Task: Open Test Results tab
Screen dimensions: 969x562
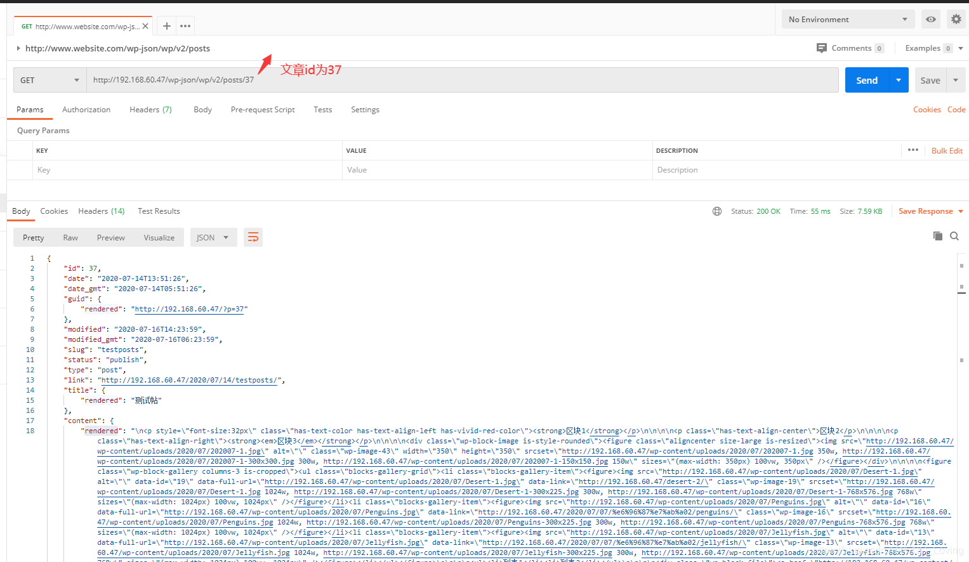Action: pos(159,211)
